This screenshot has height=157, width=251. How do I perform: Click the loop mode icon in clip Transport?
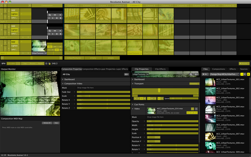(x=149, y=99)
